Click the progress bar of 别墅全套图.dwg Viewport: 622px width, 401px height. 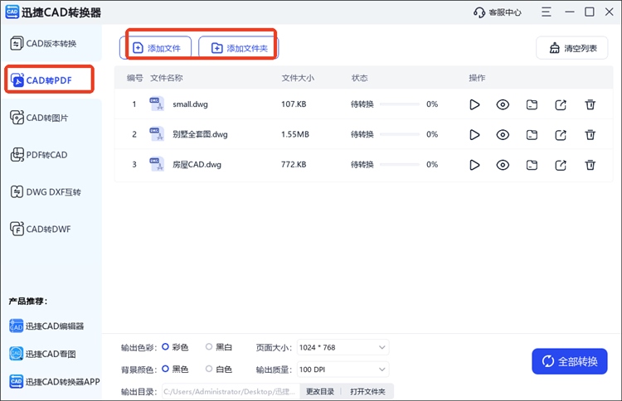(x=400, y=134)
